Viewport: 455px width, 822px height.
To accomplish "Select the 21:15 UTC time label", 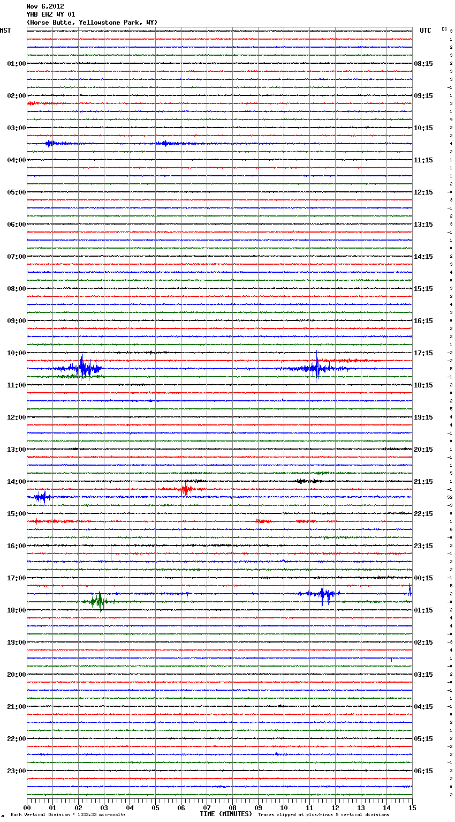I will (x=423, y=482).
